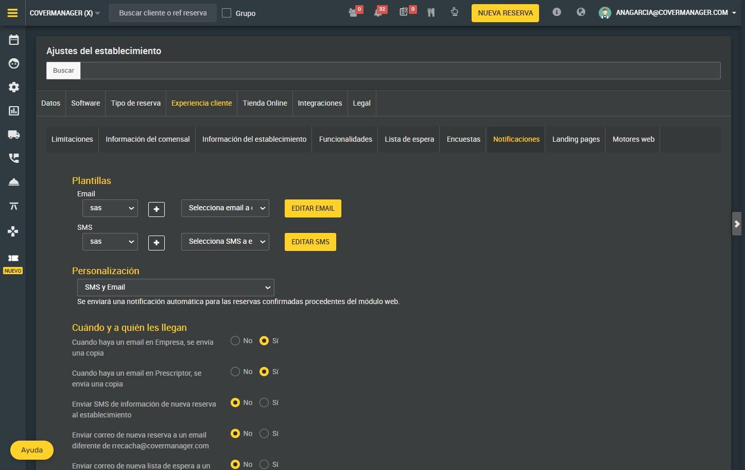Open the phone calls icon in sidebar
This screenshot has height=470, width=745.
tap(14, 158)
